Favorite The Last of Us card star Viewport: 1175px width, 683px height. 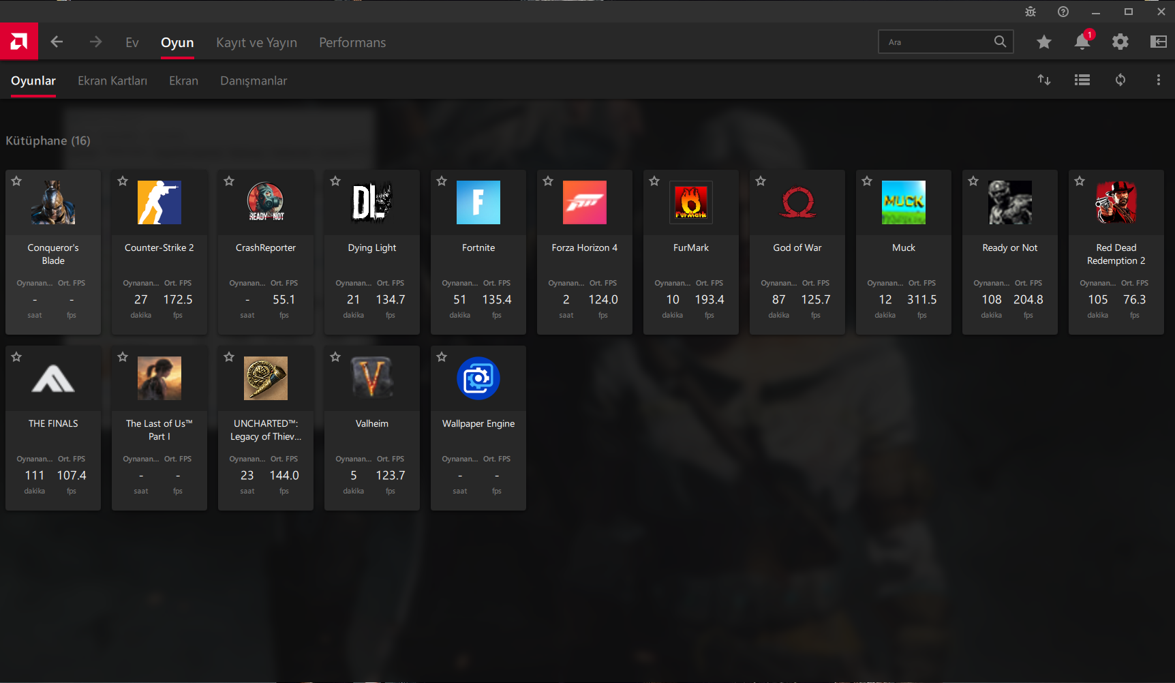coord(123,356)
